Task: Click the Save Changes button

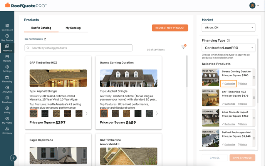Action: [x=242, y=158]
